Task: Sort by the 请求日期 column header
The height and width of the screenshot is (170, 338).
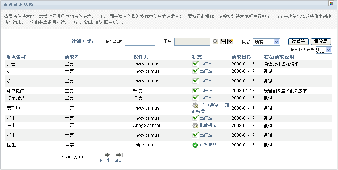Action: point(241,57)
